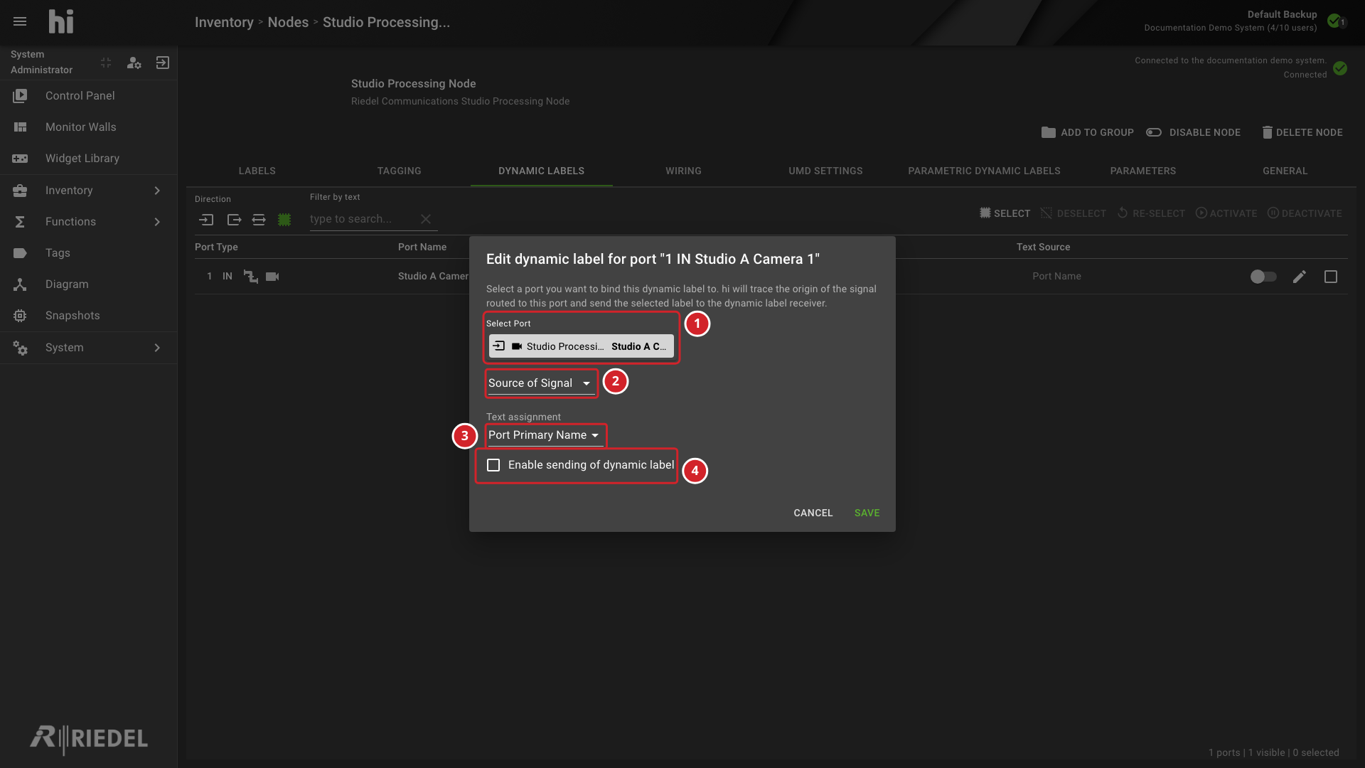Enable sending of dynamic label checkbox
The image size is (1365, 768).
point(493,465)
